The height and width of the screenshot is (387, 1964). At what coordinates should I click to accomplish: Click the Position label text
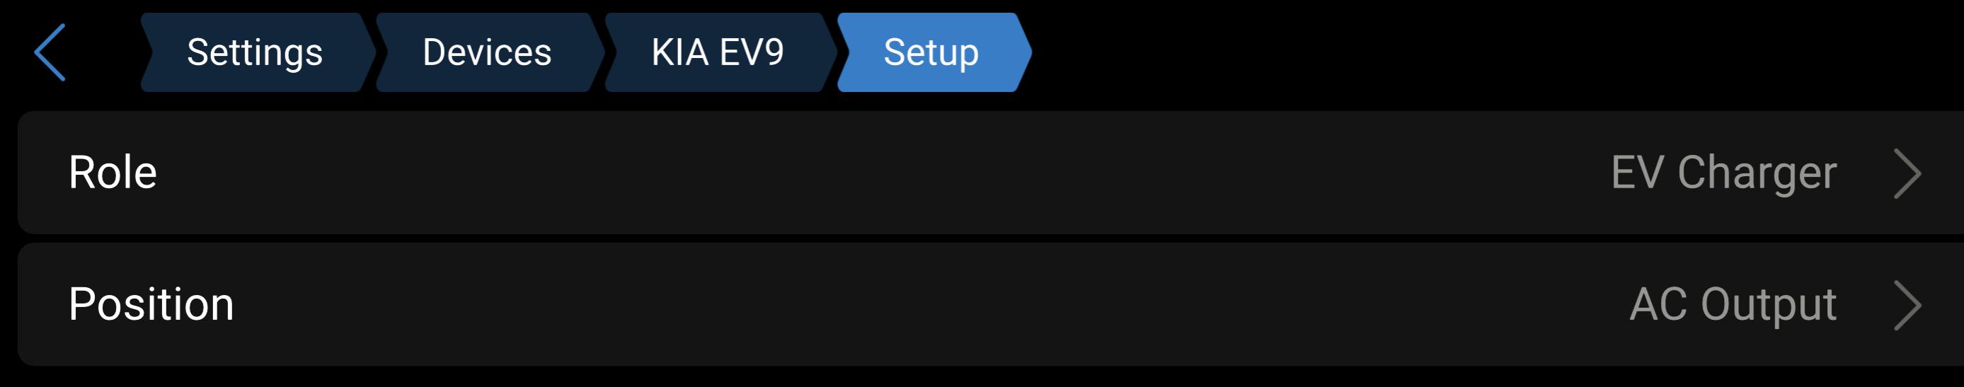click(151, 304)
